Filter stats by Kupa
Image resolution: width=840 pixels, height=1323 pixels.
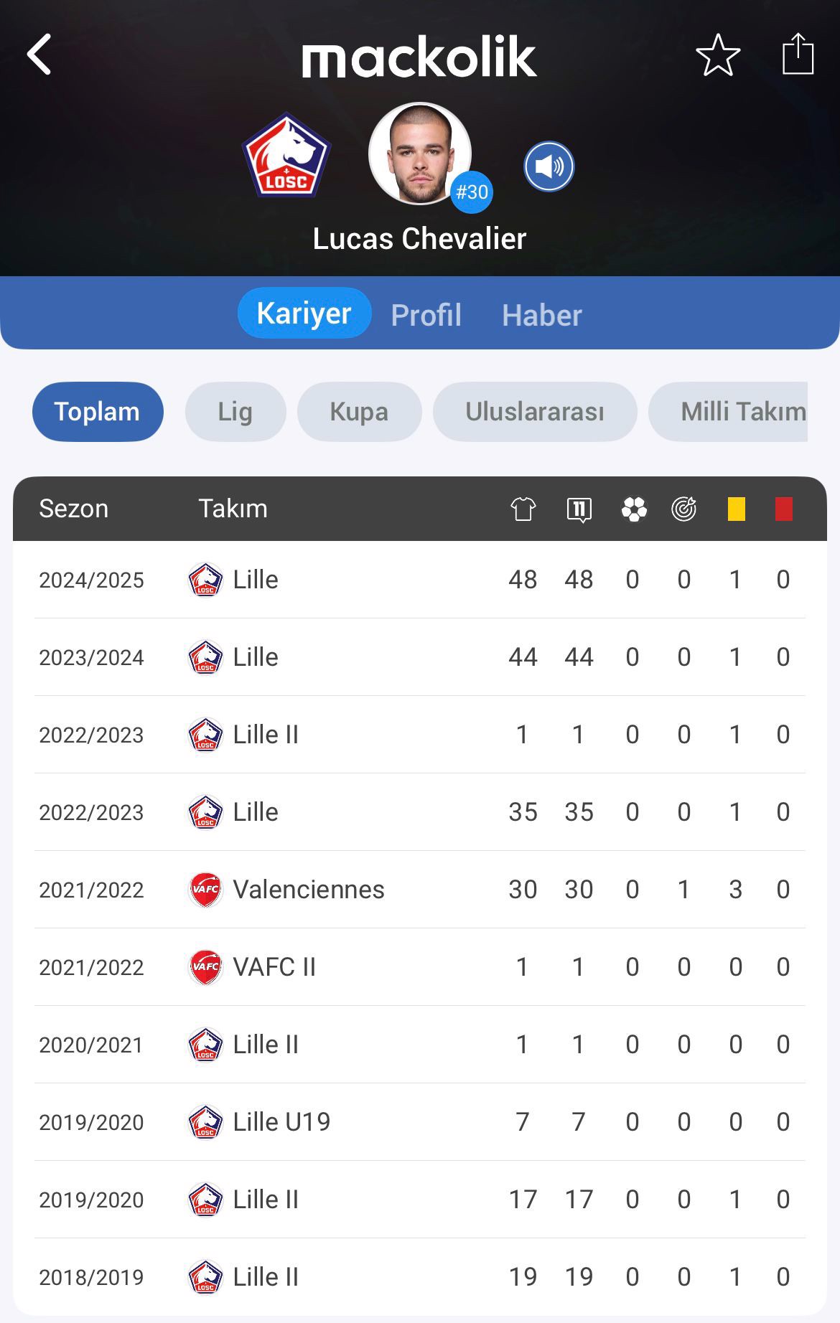[x=359, y=412]
